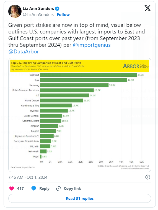This screenshot has height=210, width=158.
Task: Click the Copy link text
Action: [72, 188]
